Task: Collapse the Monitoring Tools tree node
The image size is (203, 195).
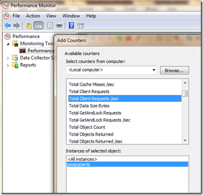Action: point(8,44)
